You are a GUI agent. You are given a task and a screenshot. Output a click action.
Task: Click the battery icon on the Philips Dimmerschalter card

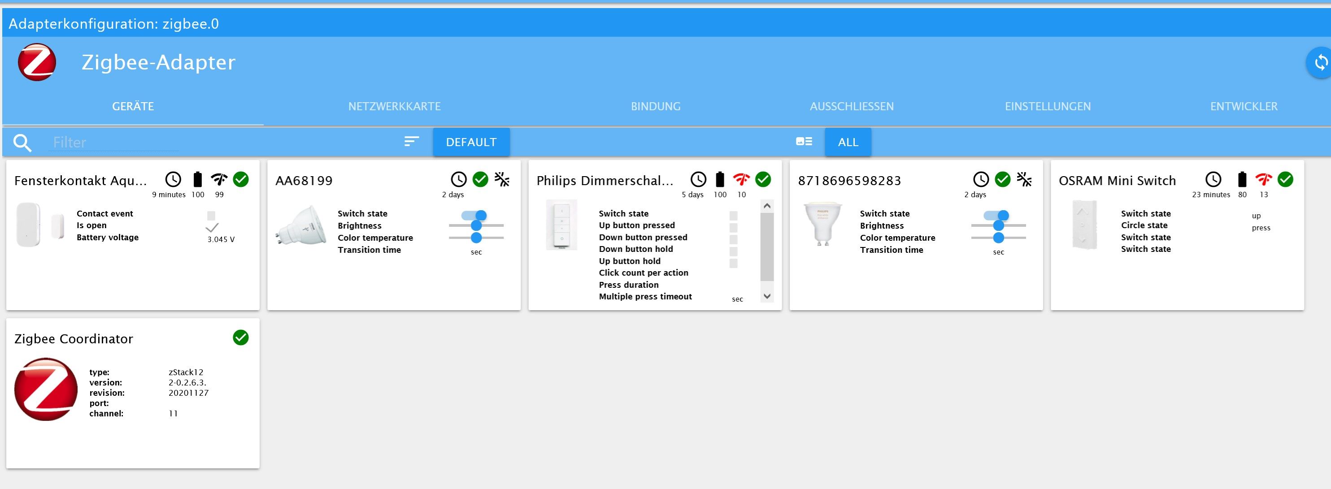click(x=720, y=180)
